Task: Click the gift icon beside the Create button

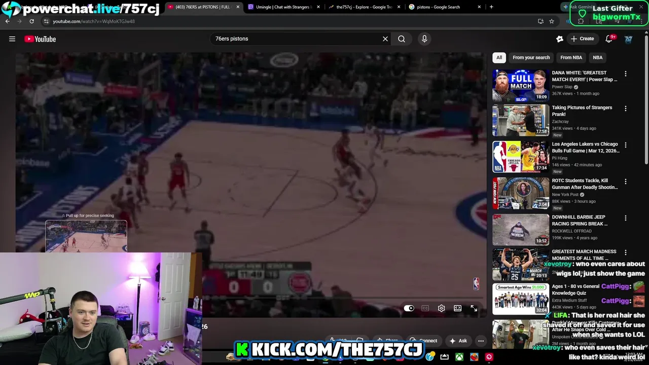Action: coord(560,39)
